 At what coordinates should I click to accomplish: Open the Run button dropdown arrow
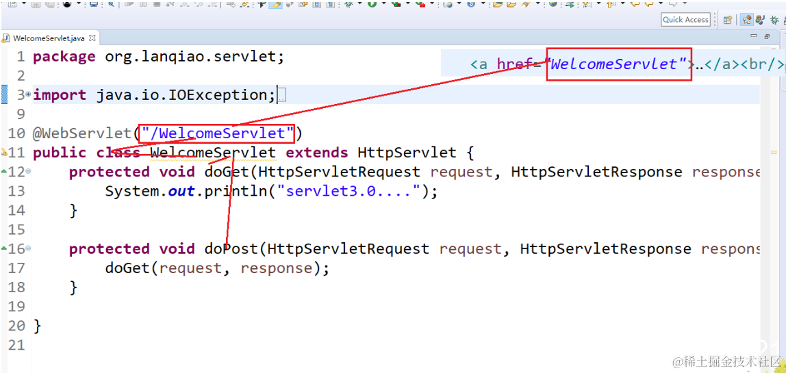(383, 3)
